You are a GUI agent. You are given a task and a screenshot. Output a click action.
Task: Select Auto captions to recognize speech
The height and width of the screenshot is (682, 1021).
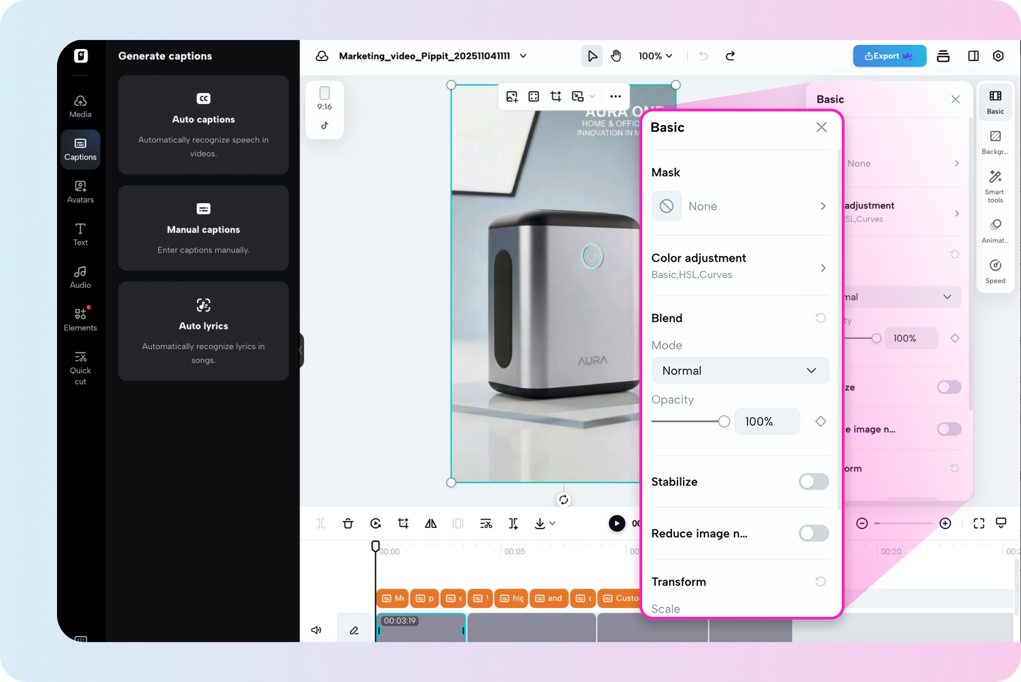click(x=203, y=125)
